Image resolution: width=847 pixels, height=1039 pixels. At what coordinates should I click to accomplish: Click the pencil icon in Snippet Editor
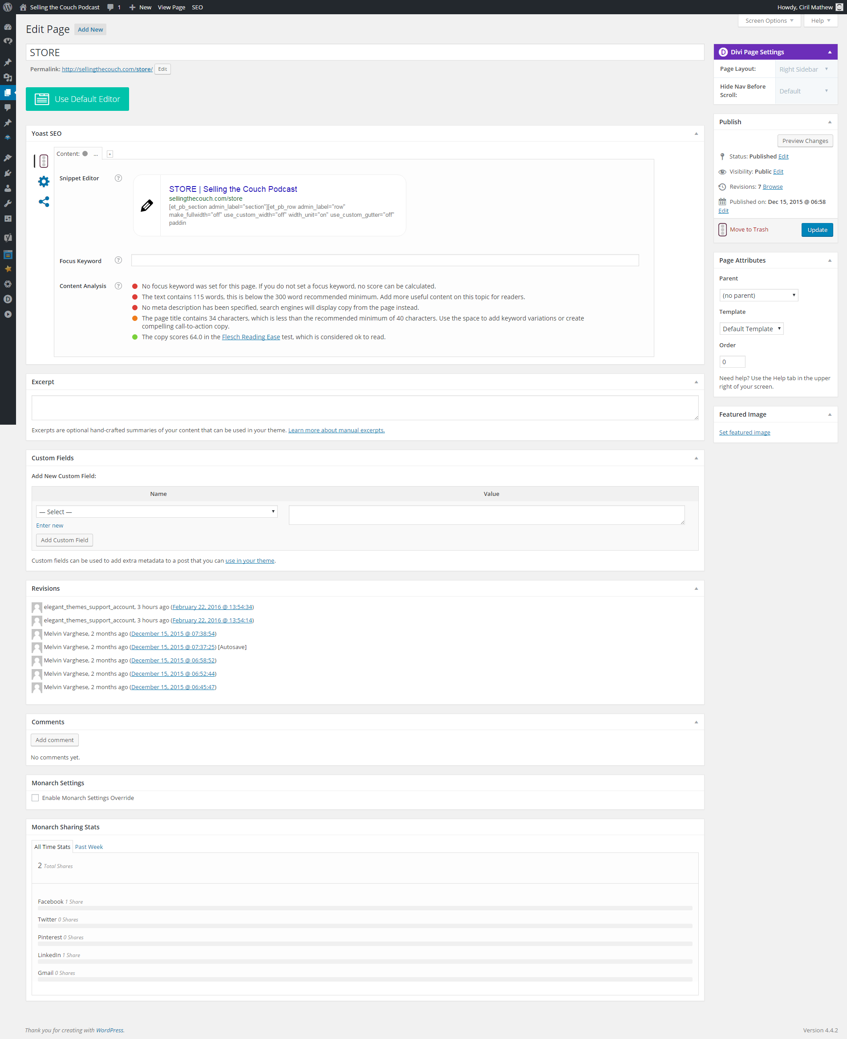pyautogui.click(x=147, y=206)
